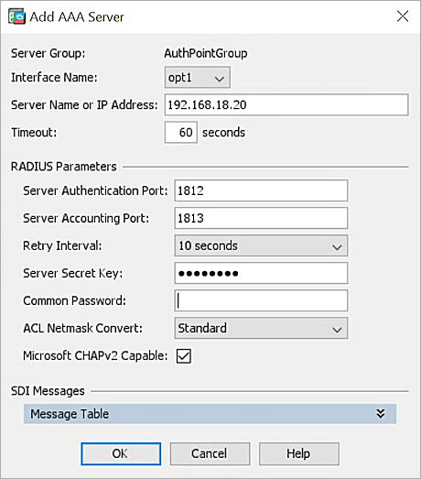Open the Retry Interval dropdown

click(261, 245)
